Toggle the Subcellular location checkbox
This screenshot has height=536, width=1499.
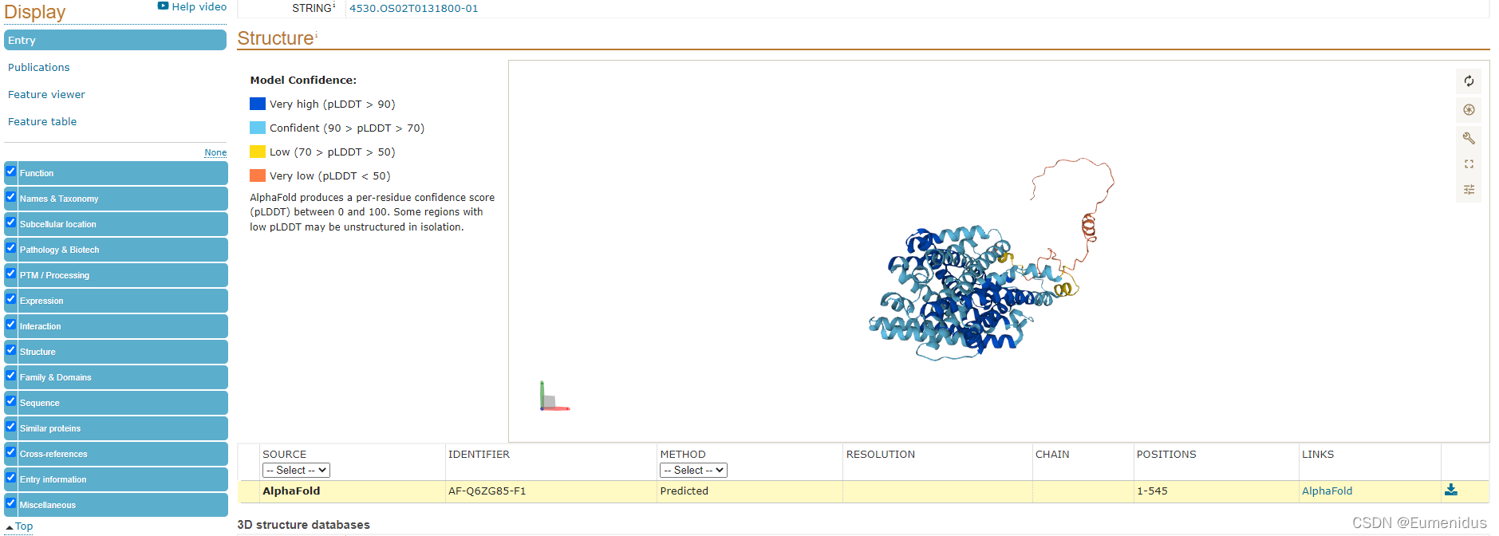11,223
